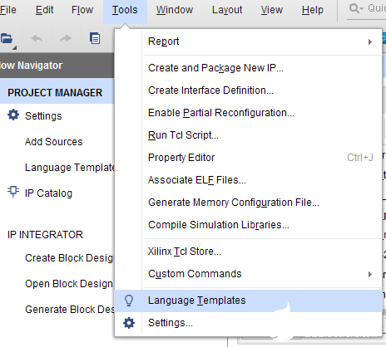Click Open Block Design
Image resolution: width=386 pixels, height=347 pixels.
pos(69,284)
